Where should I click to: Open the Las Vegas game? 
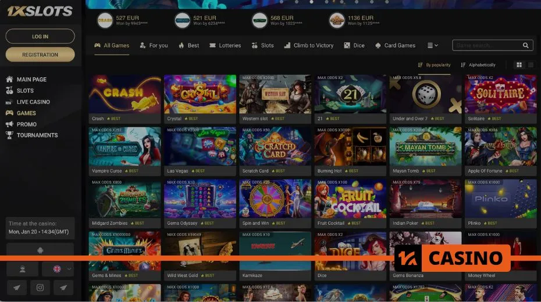200,151
